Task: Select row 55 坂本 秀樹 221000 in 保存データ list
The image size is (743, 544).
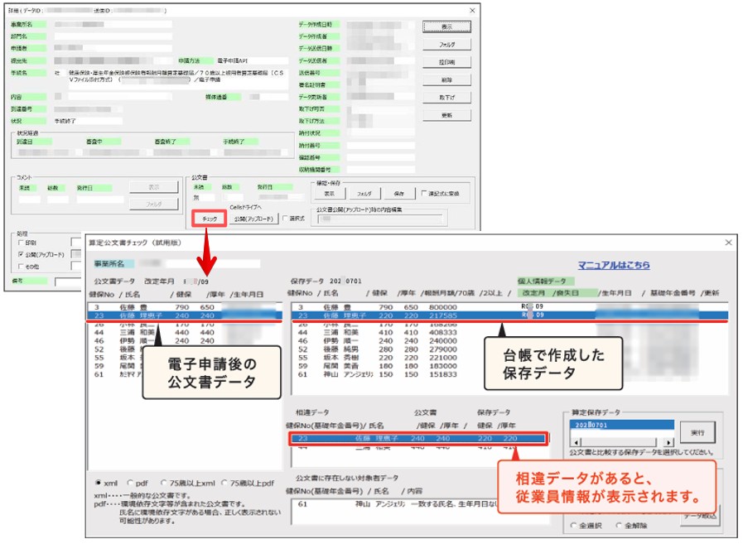Action: pos(509,358)
